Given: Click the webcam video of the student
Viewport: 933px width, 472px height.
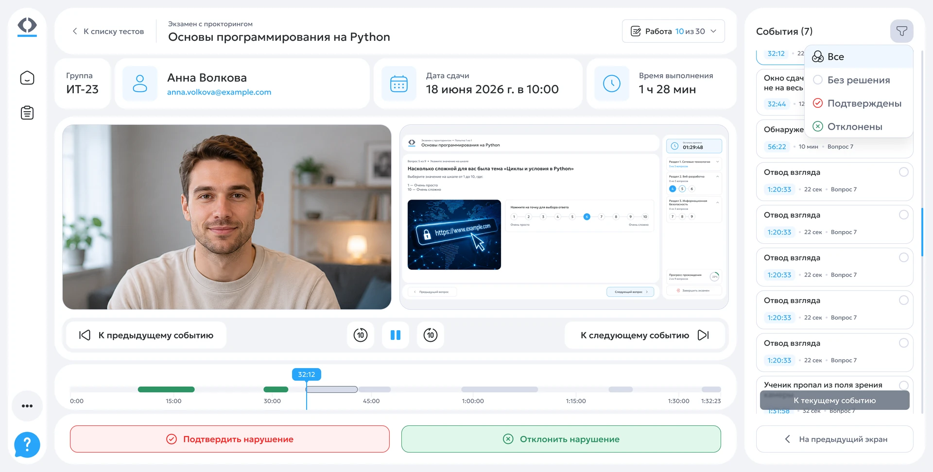Looking at the screenshot, I should pyautogui.click(x=227, y=217).
